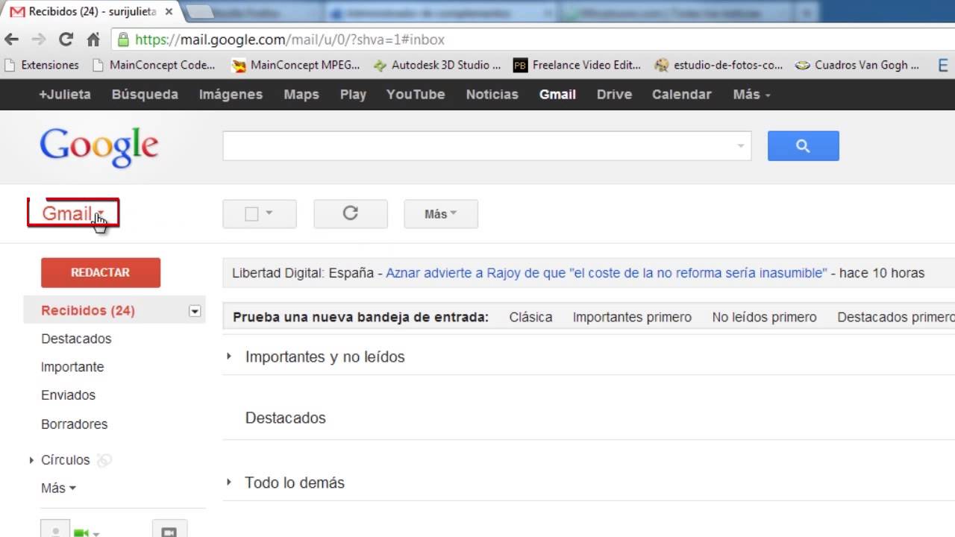Click the Google logo above the sidebar
The height and width of the screenshot is (537, 955).
pyautogui.click(x=98, y=146)
